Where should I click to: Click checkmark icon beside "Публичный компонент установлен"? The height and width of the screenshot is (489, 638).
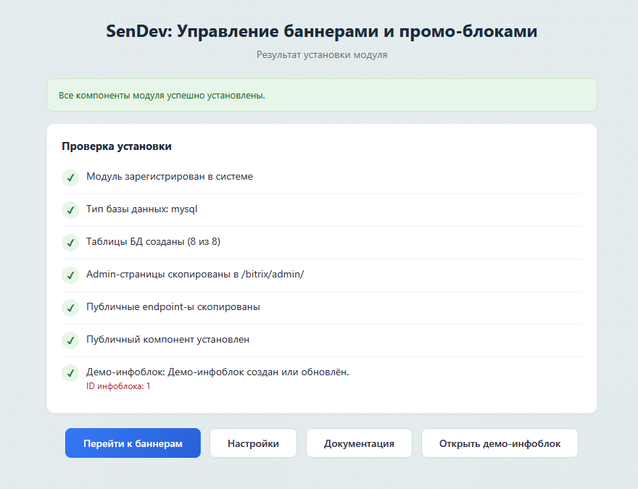(x=70, y=340)
